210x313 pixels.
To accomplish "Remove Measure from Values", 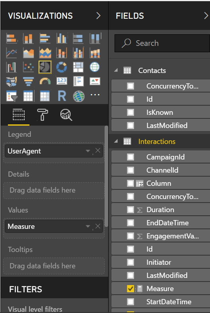I will (98, 226).
